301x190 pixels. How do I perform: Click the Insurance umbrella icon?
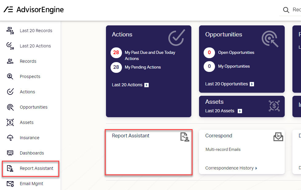click(10, 138)
